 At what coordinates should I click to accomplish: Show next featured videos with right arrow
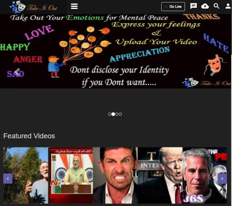(222, 179)
